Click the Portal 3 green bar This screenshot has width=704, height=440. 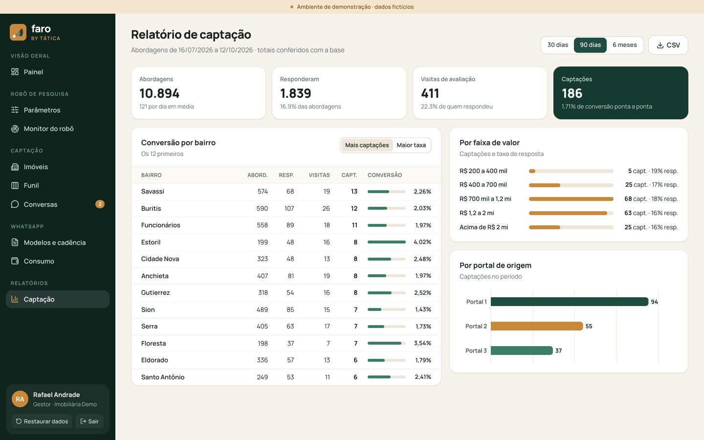tap(522, 351)
